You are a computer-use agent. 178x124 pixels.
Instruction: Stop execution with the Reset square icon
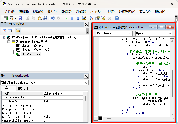(78, 18)
